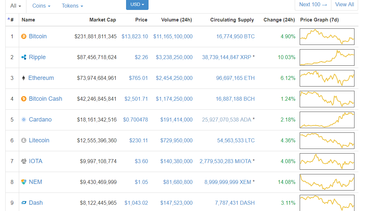Click the Ethereum diamond icon
The height and width of the screenshot is (211, 369).
tap(23, 78)
